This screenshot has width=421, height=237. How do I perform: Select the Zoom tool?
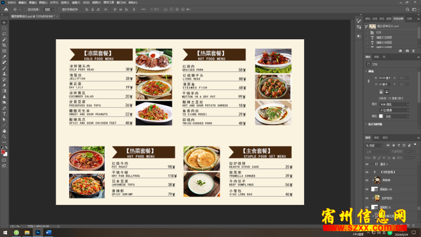pyautogui.click(x=4, y=136)
